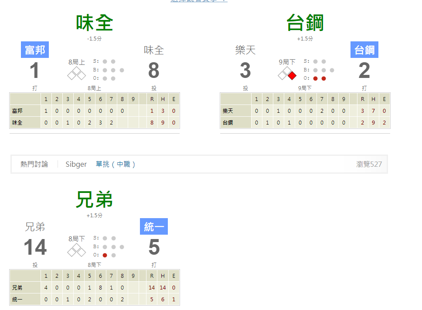422x310 pixels.
Task: Select the blue 統一 team badge
Action: pyautogui.click(x=154, y=226)
